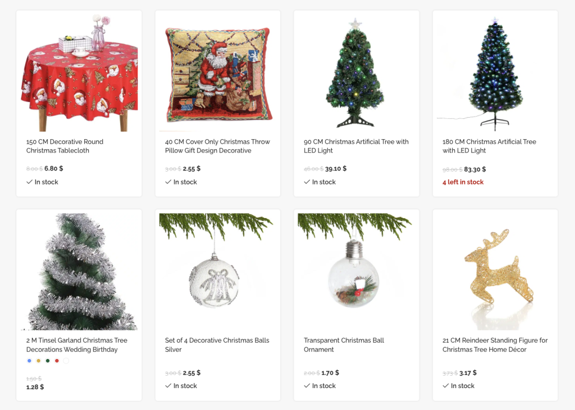This screenshot has height=410, width=575.
Task: Open Set of 4 Decorative Christmas Balls Silver
Action: tap(217, 345)
